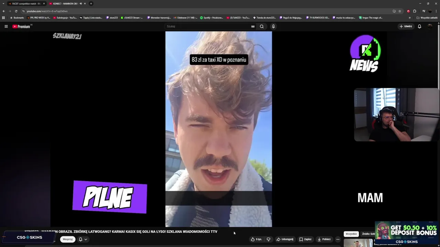
Task: Open the Utwórz create menu
Action: pyautogui.click(x=406, y=26)
